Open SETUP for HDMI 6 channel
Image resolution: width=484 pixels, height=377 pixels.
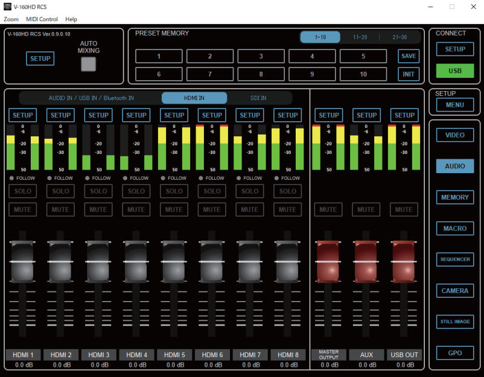click(x=212, y=115)
